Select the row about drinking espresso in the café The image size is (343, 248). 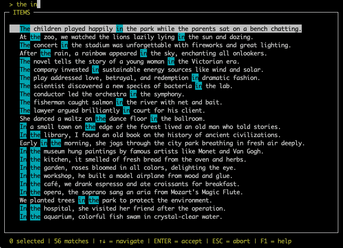click(129, 184)
